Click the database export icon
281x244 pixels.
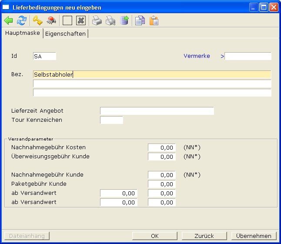click(124, 20)
